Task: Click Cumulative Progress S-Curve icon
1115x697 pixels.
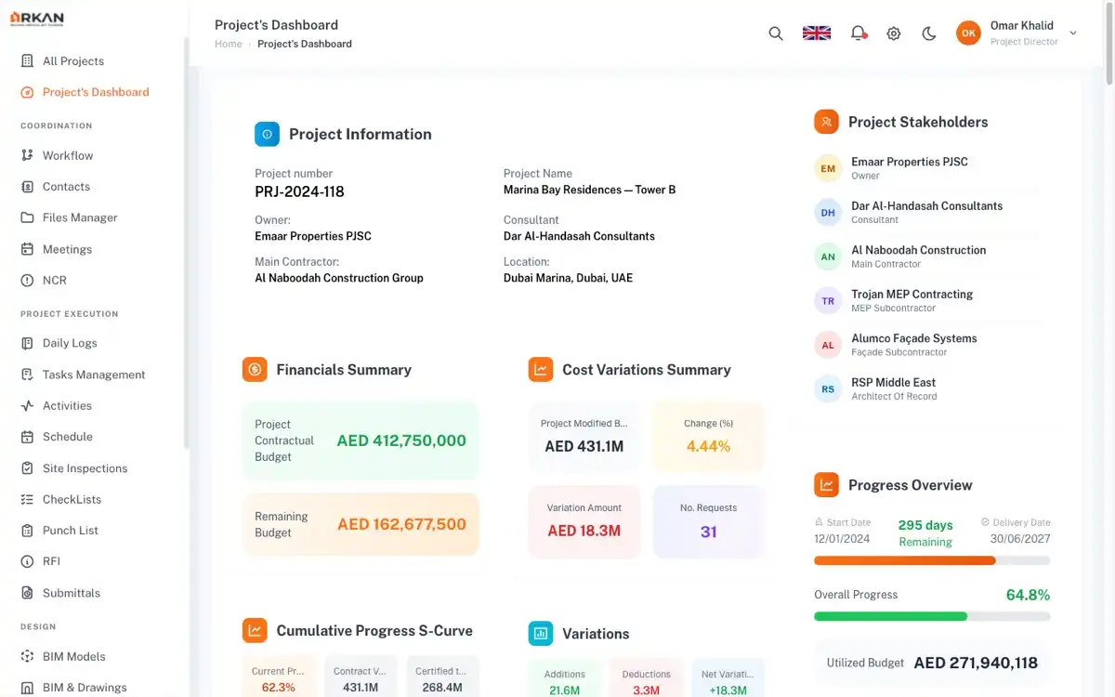Action: [x=255, y=630]
